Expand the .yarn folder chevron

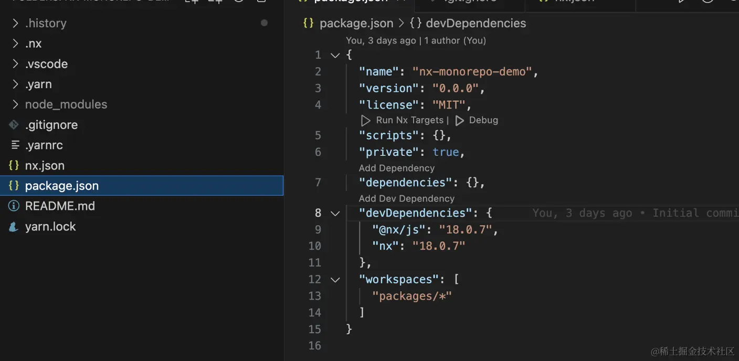[x=15, y=84]
